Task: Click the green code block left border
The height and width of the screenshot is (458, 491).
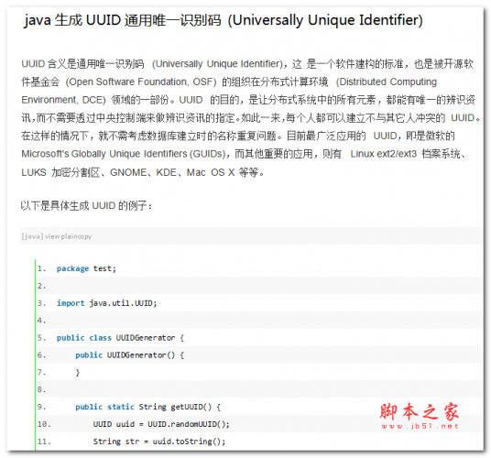Action: (x=36, y=354)
